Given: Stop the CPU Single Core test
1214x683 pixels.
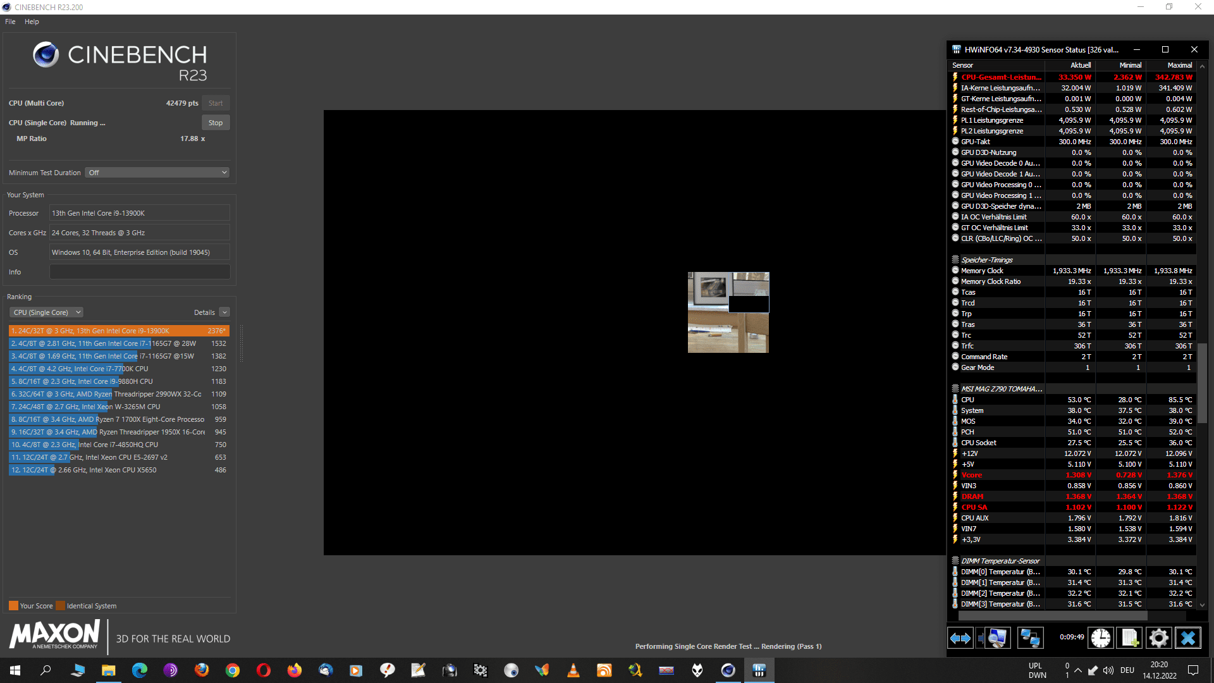Looking at the screenshot, I should tap(216, 123).
